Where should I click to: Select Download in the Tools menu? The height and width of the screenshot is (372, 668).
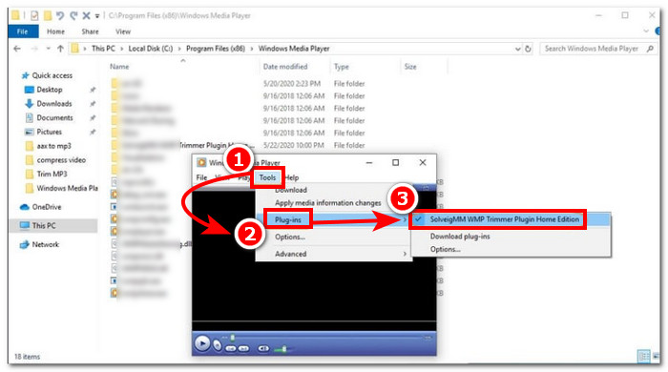(291, 190)
